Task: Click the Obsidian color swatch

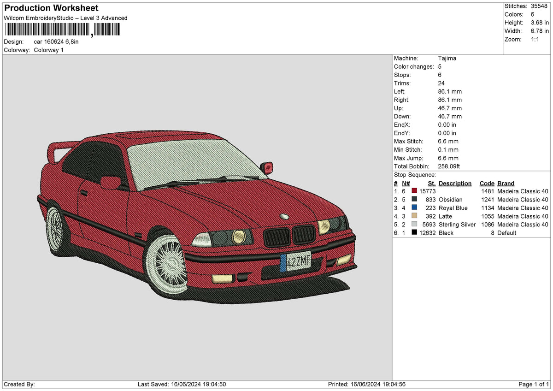Action: [414, 200]
